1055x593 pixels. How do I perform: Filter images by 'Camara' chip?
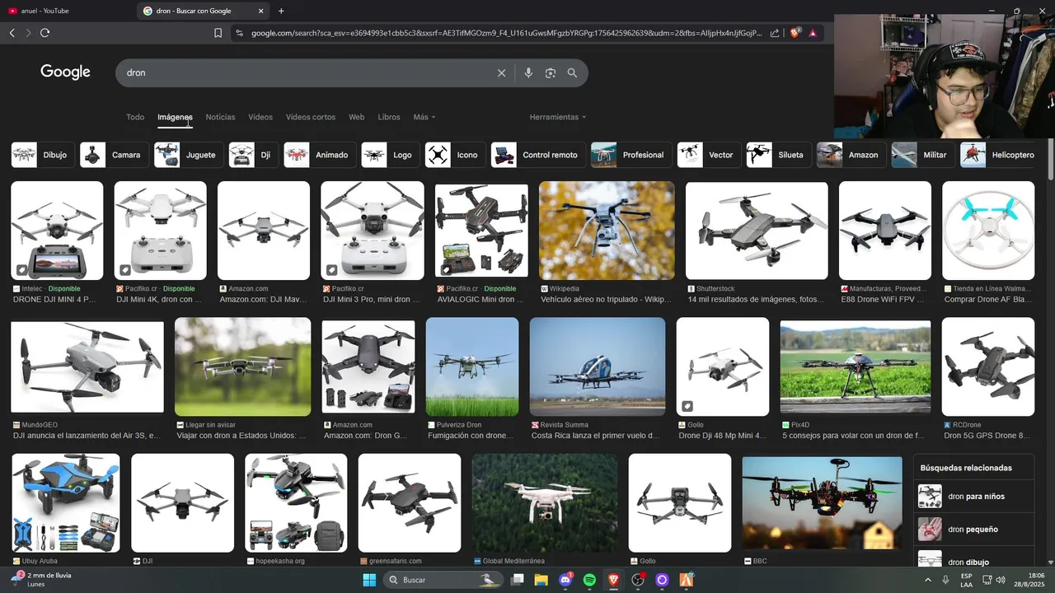(x=115, y=155)
